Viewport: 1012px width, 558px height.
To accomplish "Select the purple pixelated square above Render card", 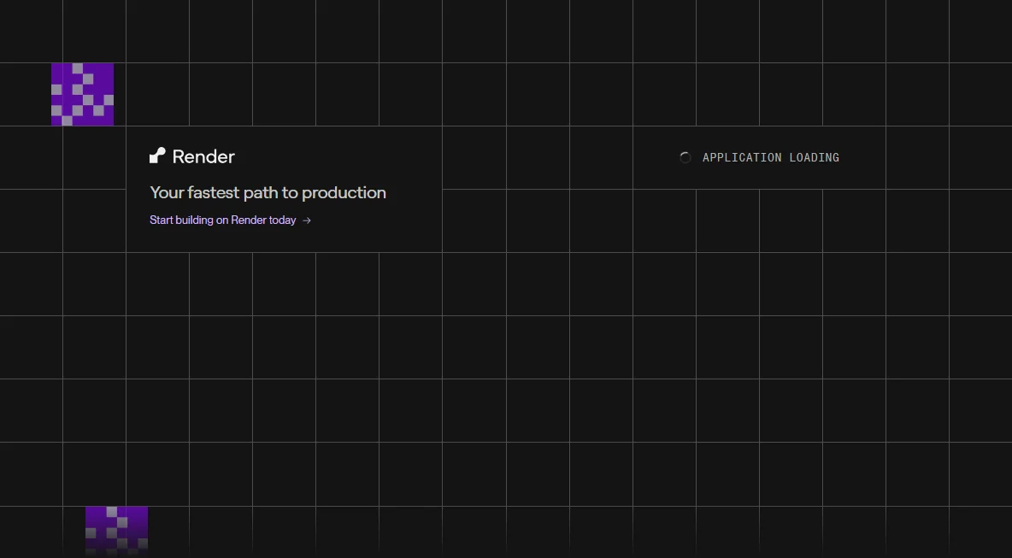I will pos(83,94).
